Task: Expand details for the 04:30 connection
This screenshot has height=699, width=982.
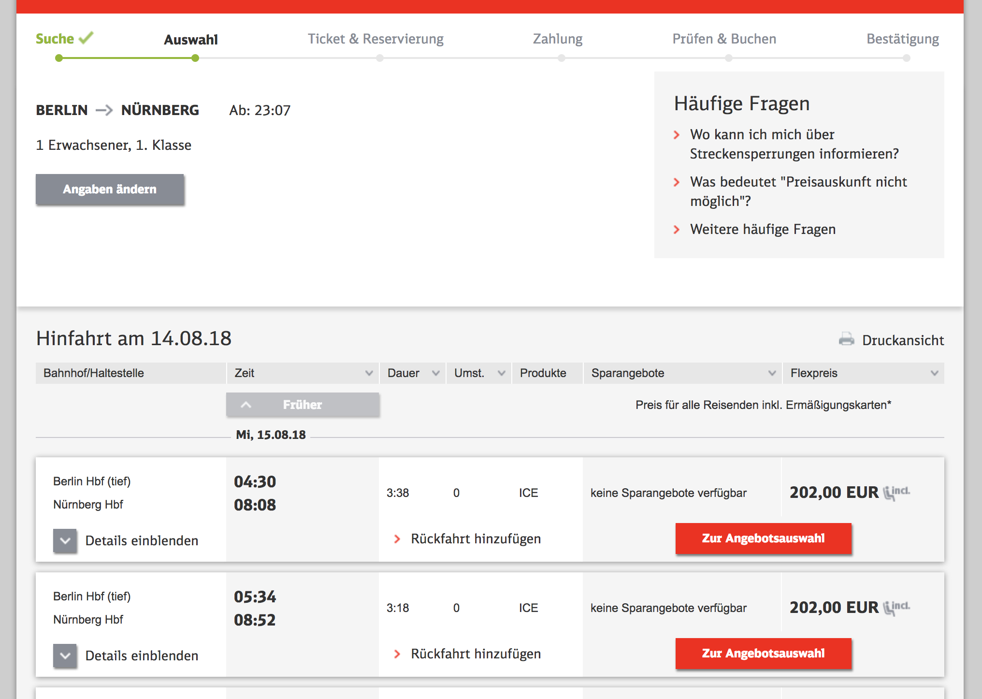Action: [65, 540]
